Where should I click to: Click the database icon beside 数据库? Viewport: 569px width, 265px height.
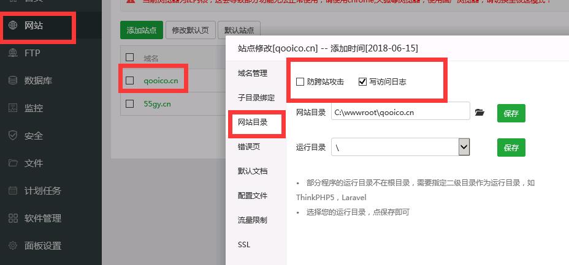[x=13, y=80]
